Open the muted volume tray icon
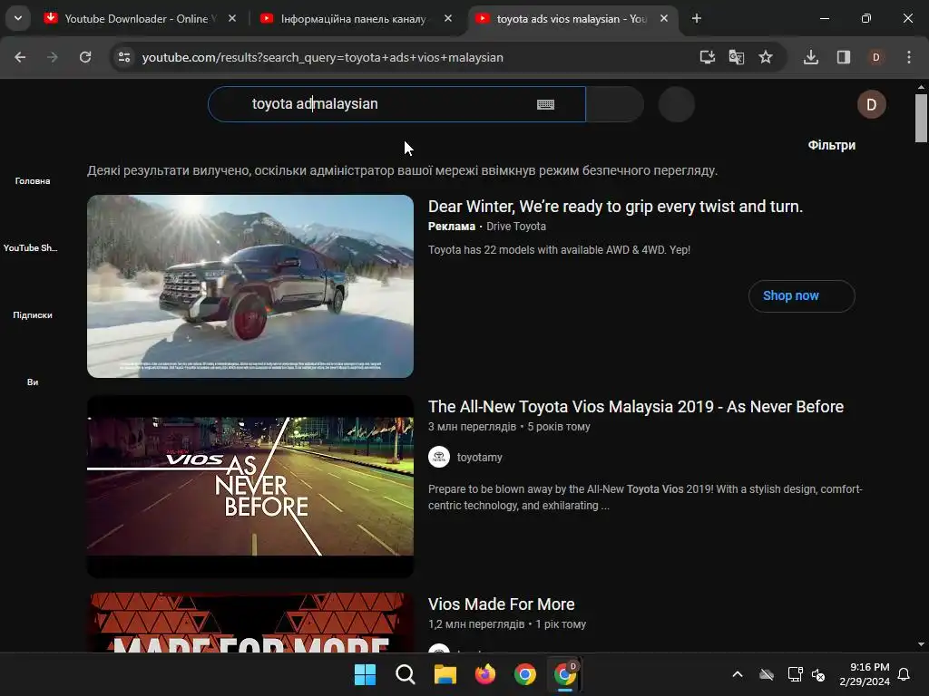Viewport: 929px width, 696px height. coord(818,674)
